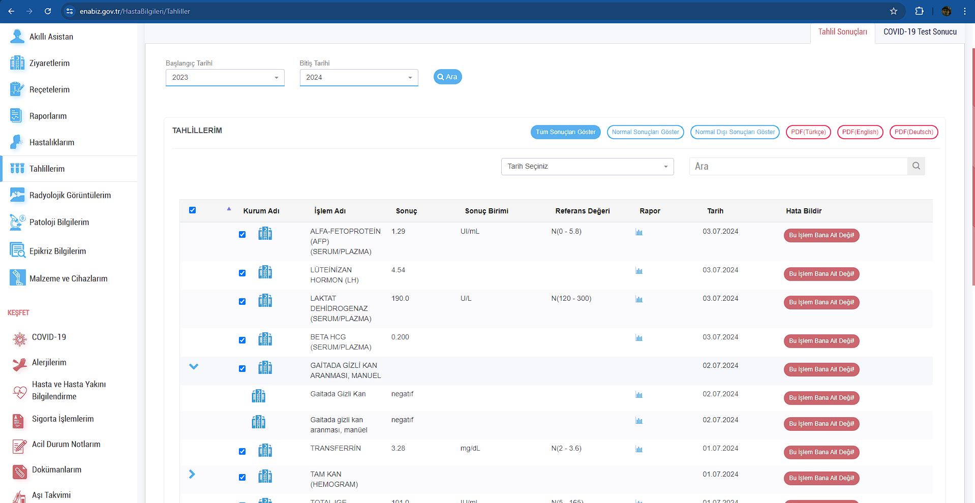This screenshot has height=503, width=975.
Task: Toggle the select-all checkbox in table header
Action: tap(192, 210)
